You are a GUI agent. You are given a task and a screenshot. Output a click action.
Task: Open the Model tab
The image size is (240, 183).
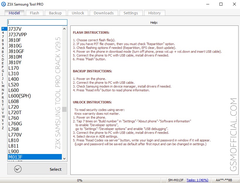pos(14,13)
